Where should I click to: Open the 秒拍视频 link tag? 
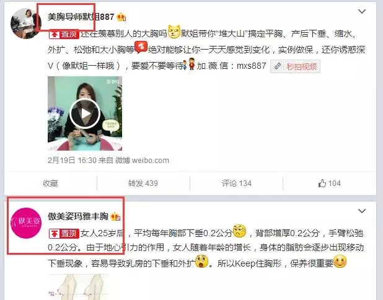(295, 66)
